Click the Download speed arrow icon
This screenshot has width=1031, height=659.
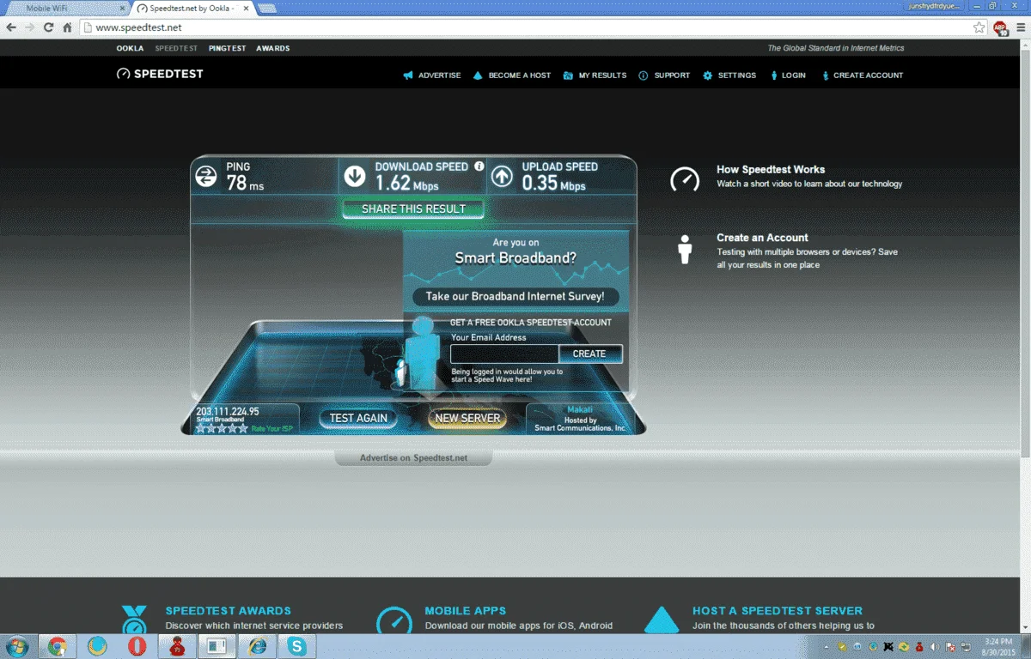pos(355,177)
